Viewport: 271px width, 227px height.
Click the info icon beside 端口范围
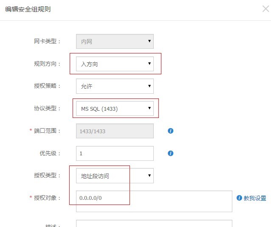170,131
